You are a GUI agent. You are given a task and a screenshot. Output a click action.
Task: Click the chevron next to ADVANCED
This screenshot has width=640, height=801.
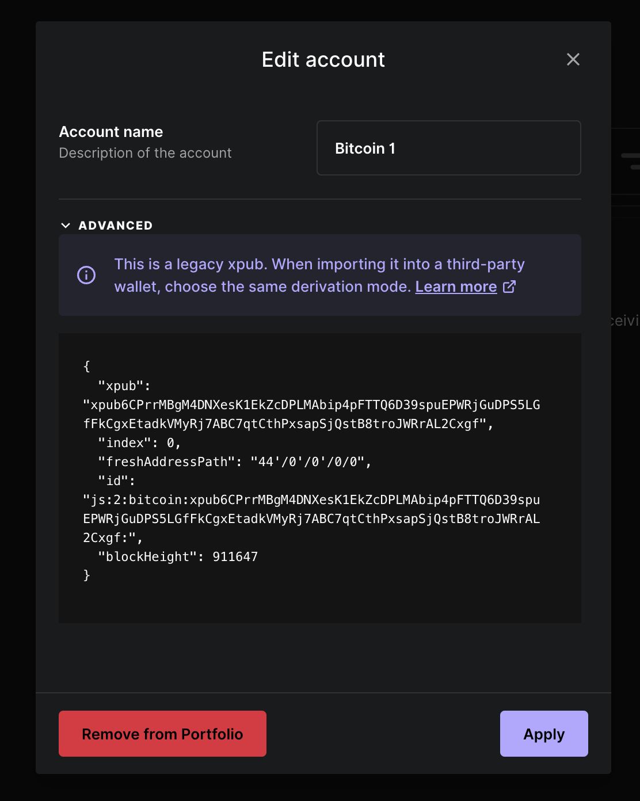(66, 225)
